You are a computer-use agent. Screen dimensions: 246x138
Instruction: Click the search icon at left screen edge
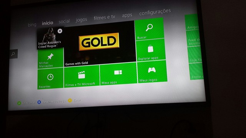click(x=13, y=54)
